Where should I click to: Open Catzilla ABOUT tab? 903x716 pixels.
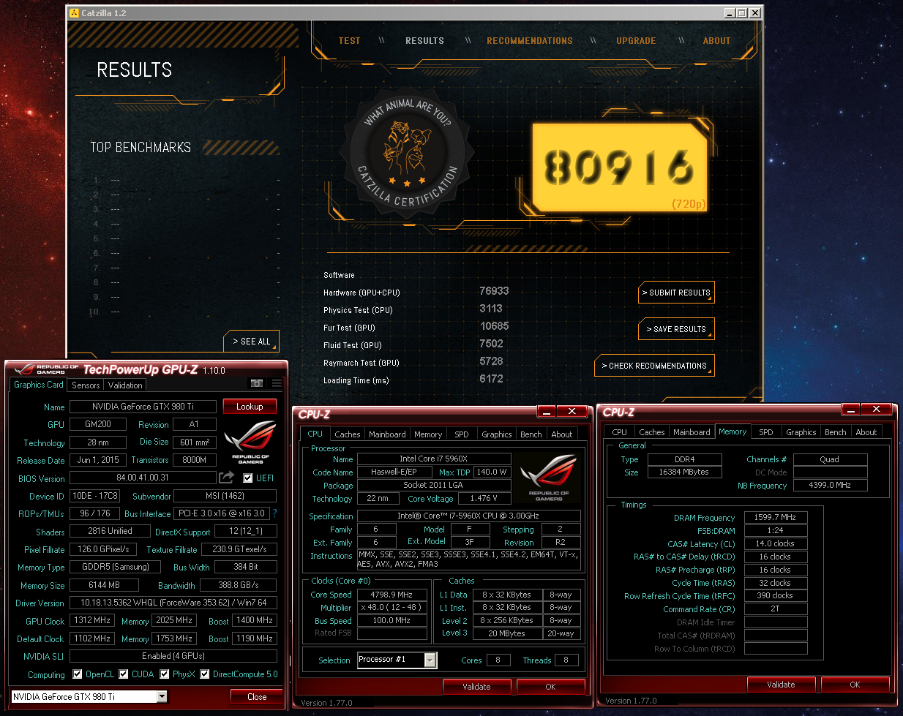click(716, 41)
